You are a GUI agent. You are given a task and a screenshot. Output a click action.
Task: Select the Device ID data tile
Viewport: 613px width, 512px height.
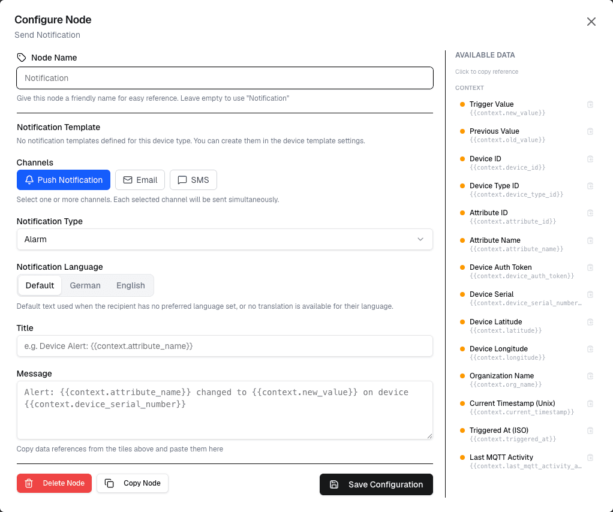[526, 163]
